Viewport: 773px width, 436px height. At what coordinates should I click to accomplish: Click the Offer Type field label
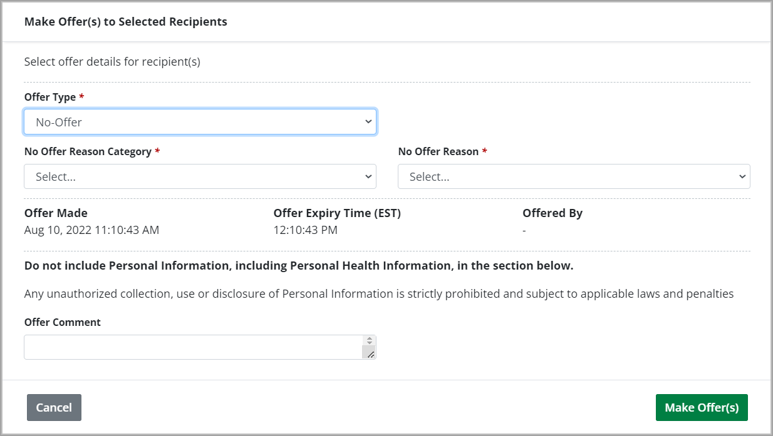(50, 97)
